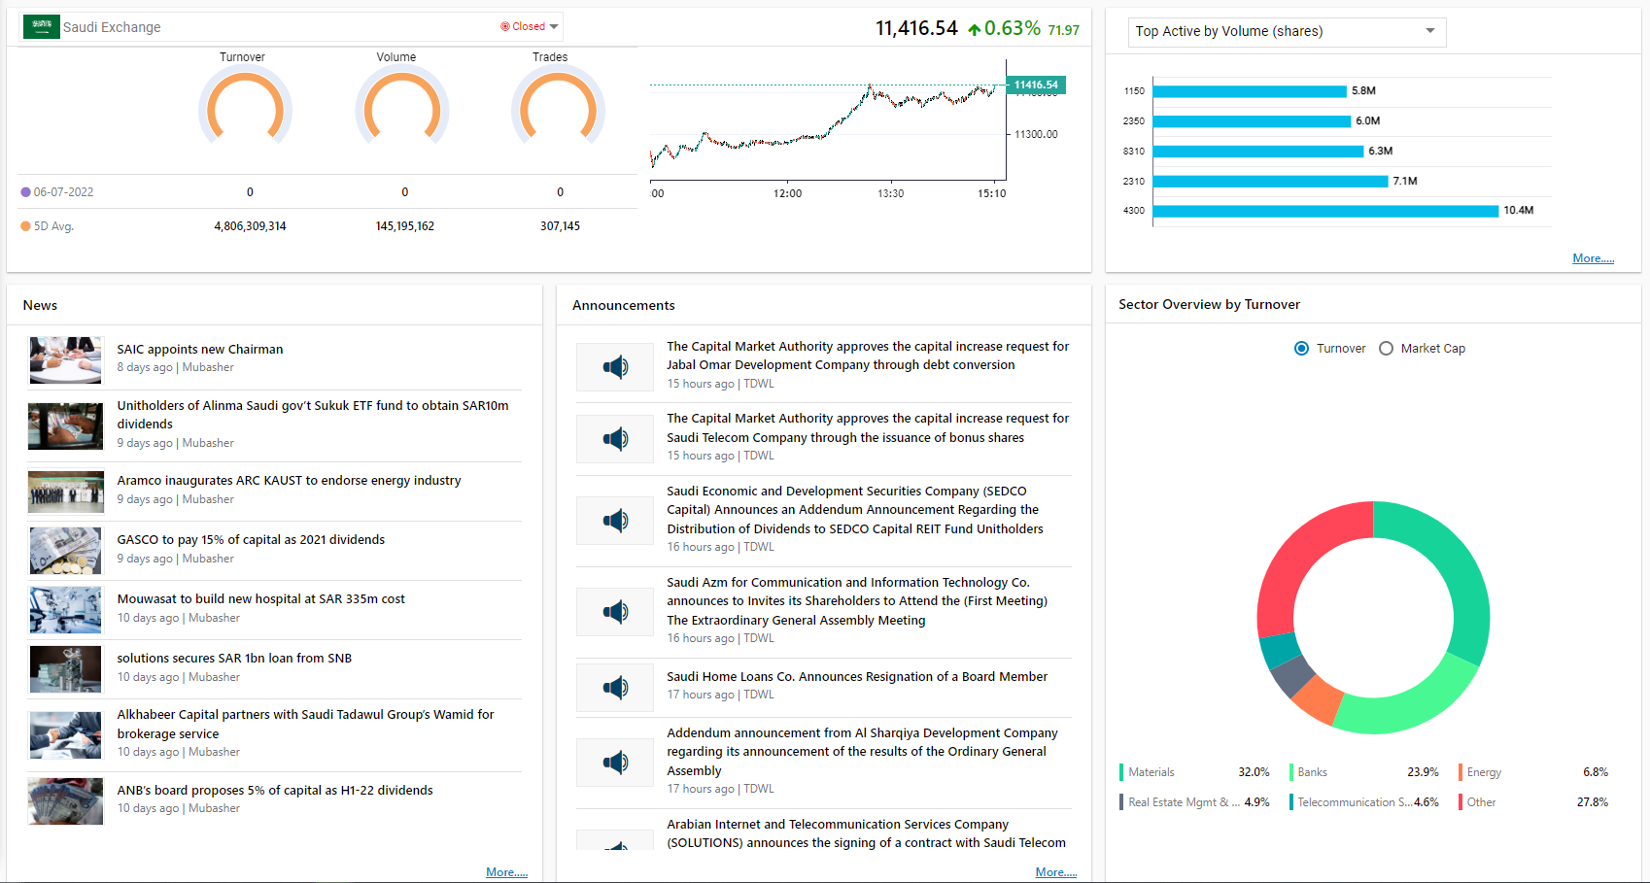This screenshot has width=1650, height=883.
Task: Click SAIC news thumbnail image
Action: (x=65, y=360)
